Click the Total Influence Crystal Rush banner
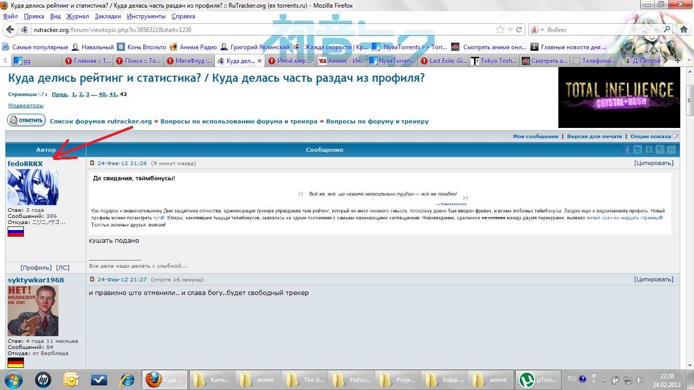The height and width of the screenshot is (390, 694). [619, 97]
